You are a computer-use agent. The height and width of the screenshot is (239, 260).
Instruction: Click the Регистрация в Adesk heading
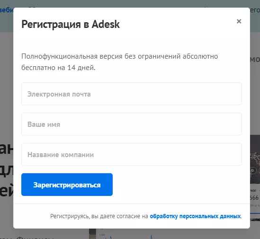tap(71, 24)
